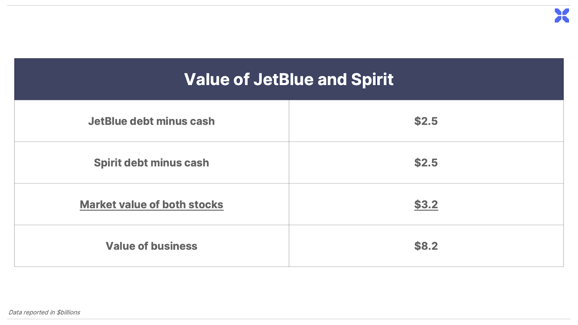Click JetBlue's $2.5 value cell
This screenshot has width=578, height=325.
pos(426,121)
